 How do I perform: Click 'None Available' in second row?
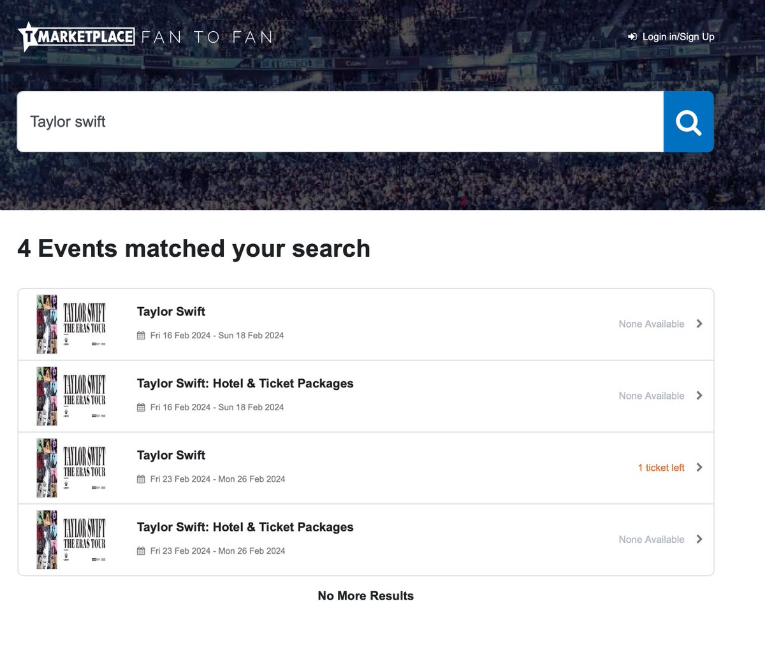click(652, 396)
